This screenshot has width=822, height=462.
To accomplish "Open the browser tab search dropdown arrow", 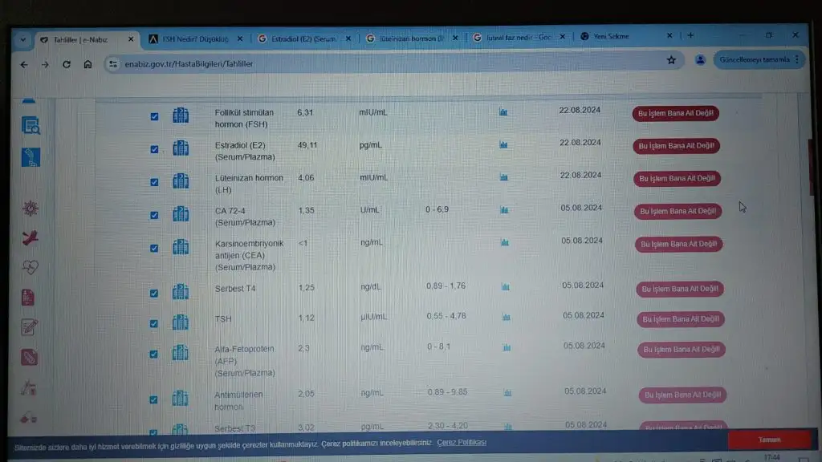I will pyautogui.click(x=22, y=38).
